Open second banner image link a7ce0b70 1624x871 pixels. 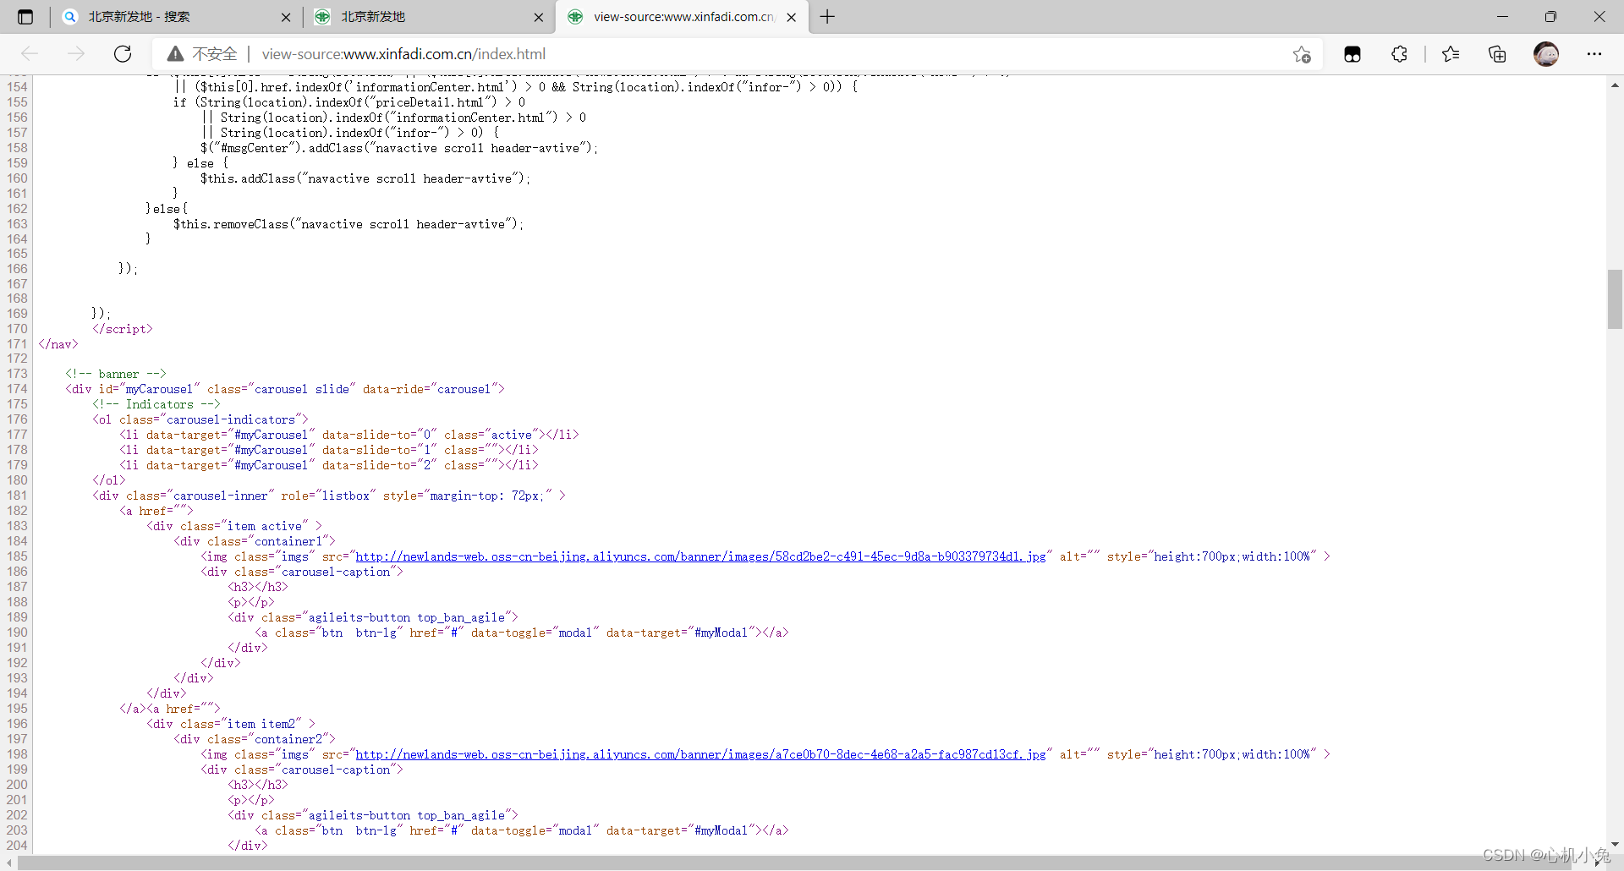[x=700, y=754]
